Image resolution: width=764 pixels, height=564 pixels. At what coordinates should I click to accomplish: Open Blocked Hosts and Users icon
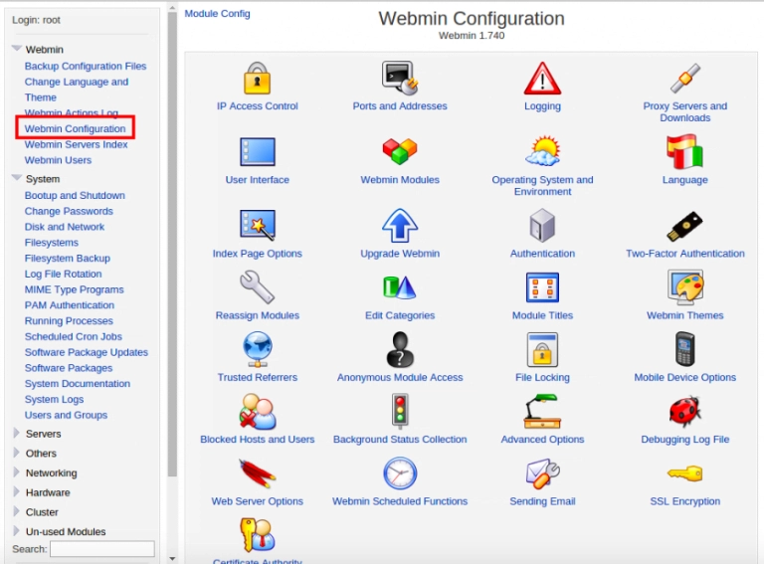(258, 412)
